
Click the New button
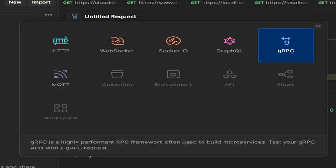click(x=15, y=3)
